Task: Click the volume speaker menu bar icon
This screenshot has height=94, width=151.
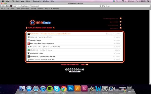Action: [126, 1]
